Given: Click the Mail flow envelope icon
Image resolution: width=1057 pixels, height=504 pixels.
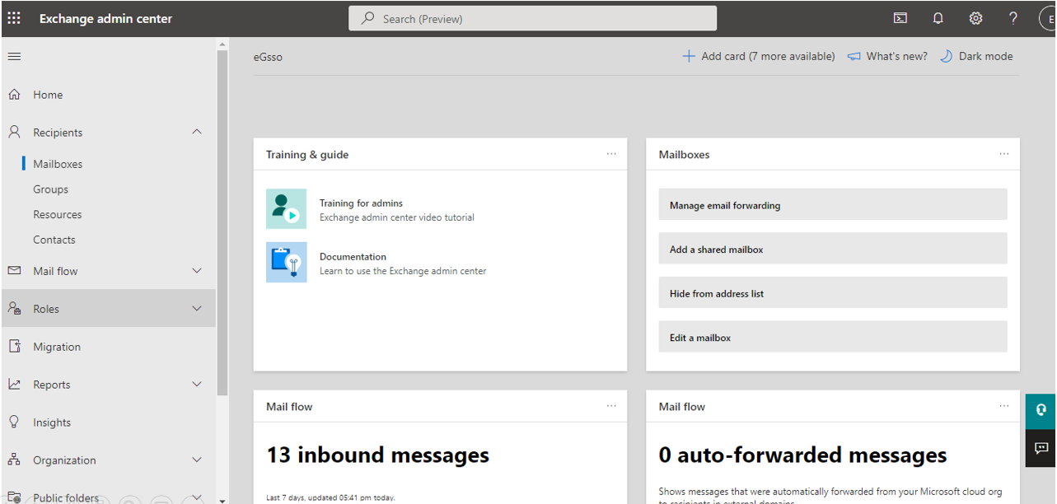Looking at the screenshot, I should pos(14,270).
